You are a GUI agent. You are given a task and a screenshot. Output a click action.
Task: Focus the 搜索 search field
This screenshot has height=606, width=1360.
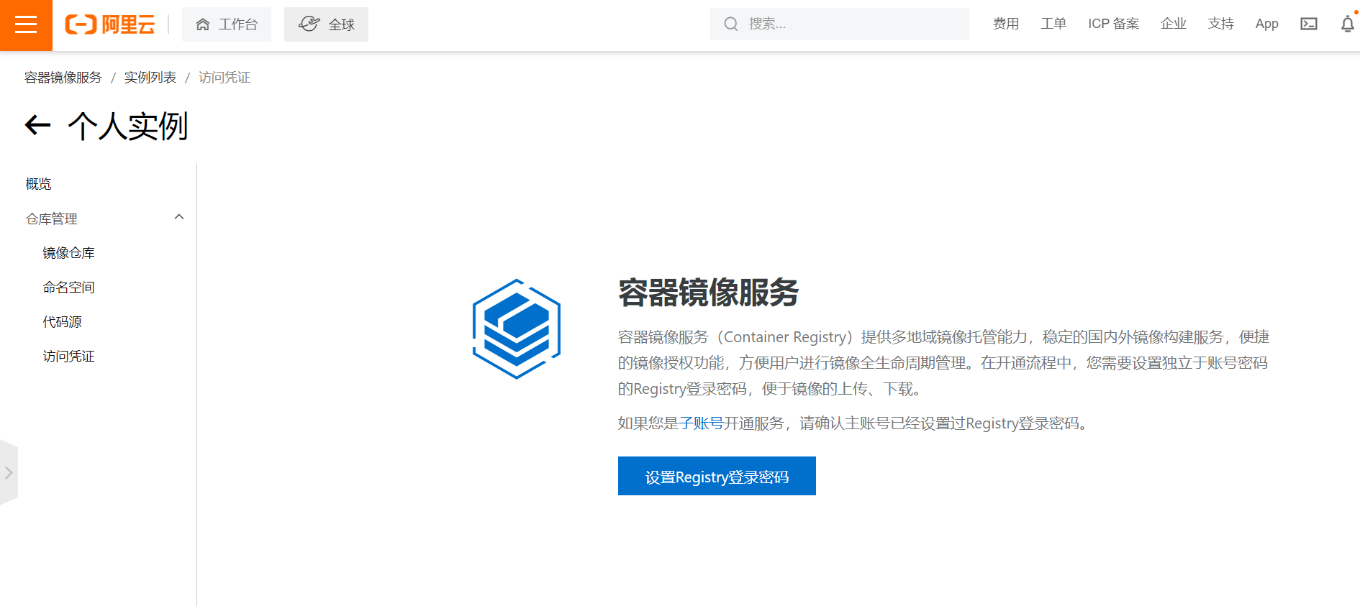tap(840, 24)
